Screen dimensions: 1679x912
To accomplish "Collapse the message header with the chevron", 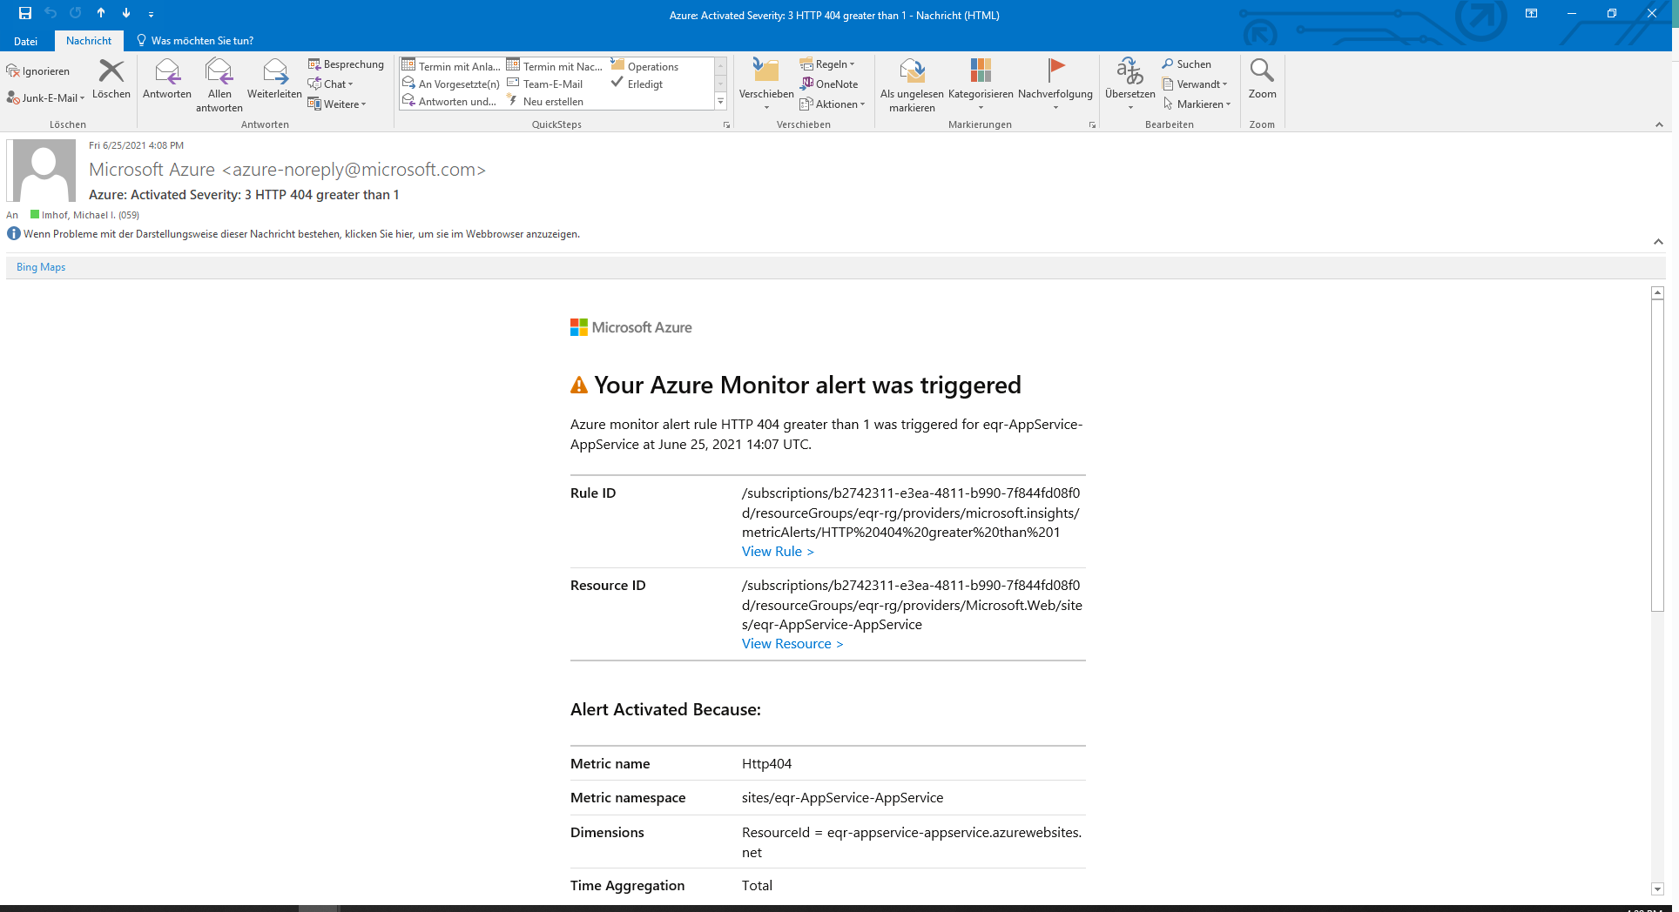I will tap(1658, 241).
